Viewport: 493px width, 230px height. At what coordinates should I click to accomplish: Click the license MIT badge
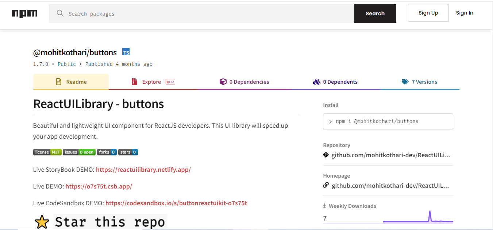click(47, 152)
